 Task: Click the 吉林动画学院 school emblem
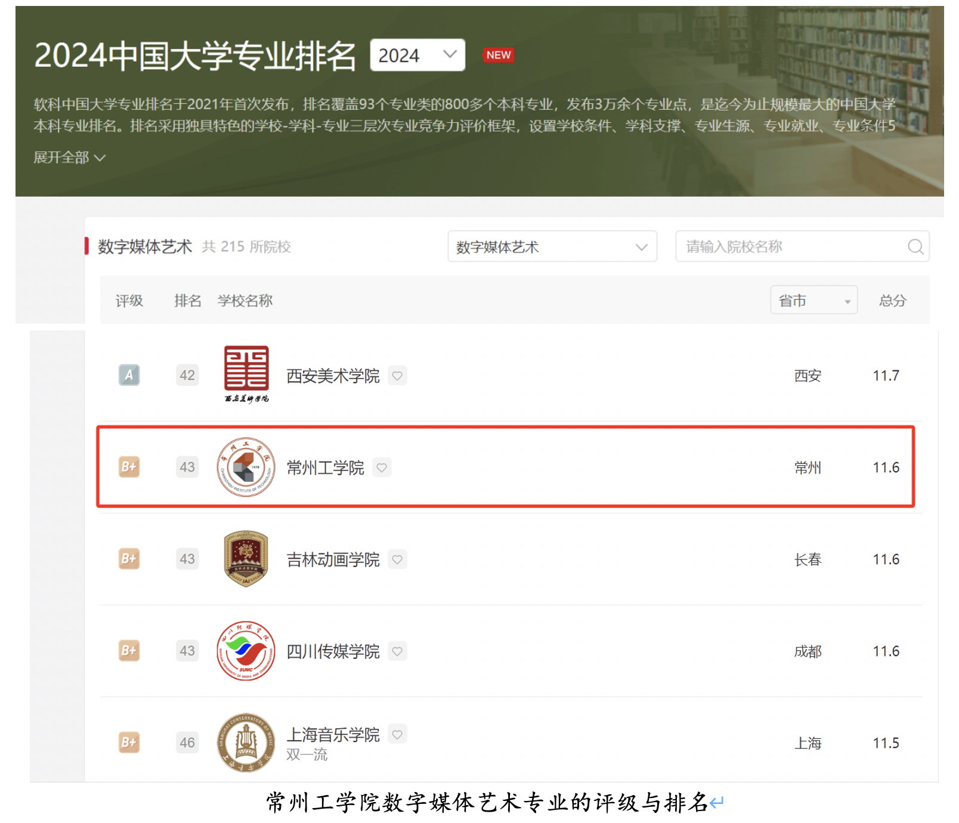coord(246,559)
